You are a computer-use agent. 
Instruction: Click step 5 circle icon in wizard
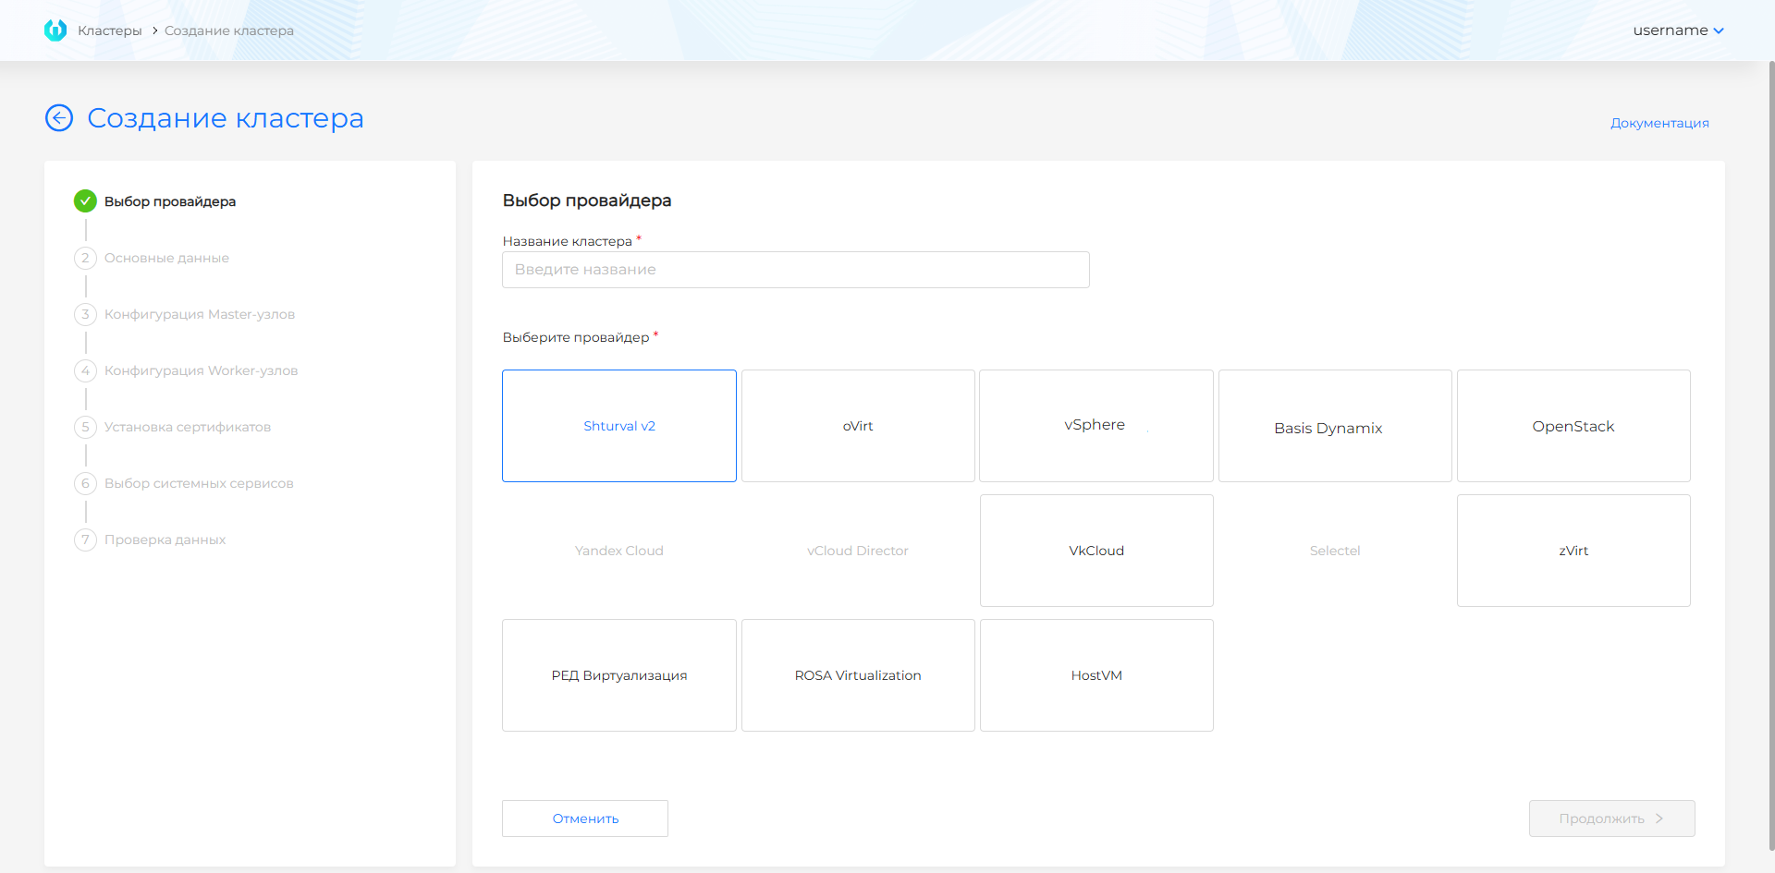point(85,427)
